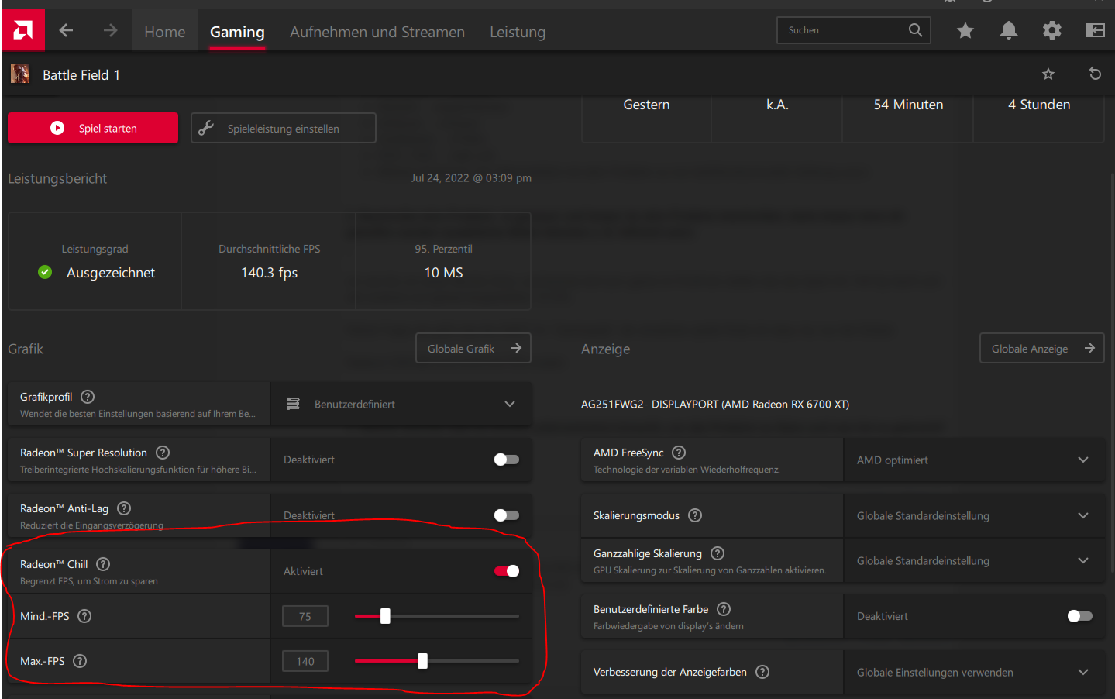
Task: Click the Battle Field 1 game thumbnail
Action: pos(20,74)
